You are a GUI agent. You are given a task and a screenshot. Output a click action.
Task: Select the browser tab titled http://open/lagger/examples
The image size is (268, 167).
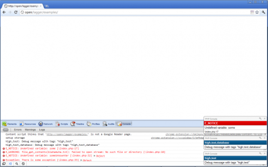[23, 6]
